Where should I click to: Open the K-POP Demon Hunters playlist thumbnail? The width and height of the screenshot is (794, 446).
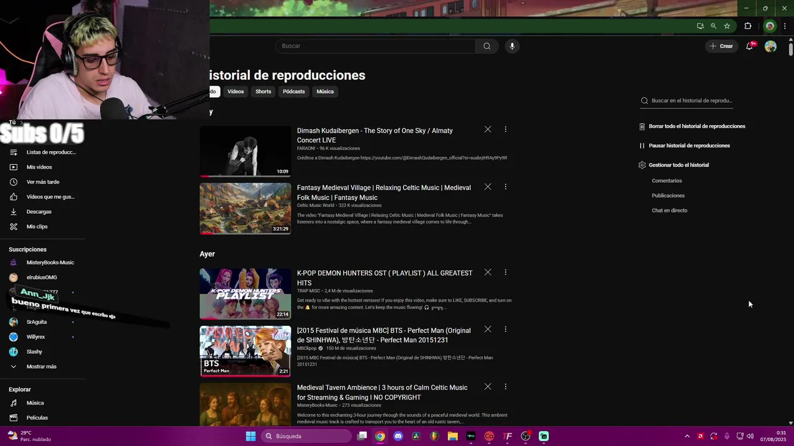coord(245,294)
